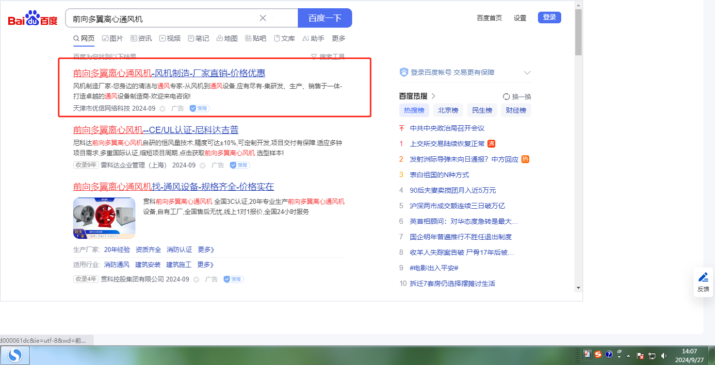Switch to the 图片 search tab
Screen dimensions: 715x365
coord(113,38)
